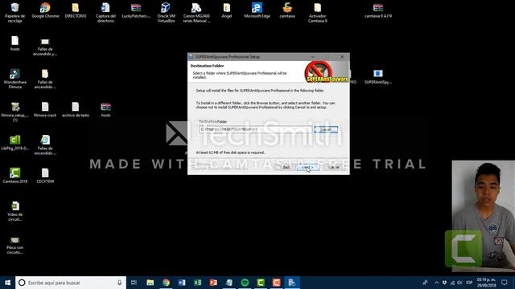The width and height of the screenshot is (515, 289).
Task: Select Activador Camtasia 9 folder
Action: coord(317,13)
